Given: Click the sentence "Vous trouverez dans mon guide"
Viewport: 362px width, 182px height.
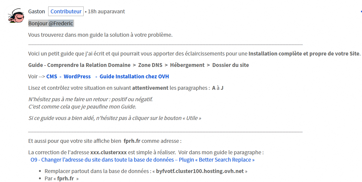Looking at the screenshot, I should pyautogui.click(x=100, y=35).
